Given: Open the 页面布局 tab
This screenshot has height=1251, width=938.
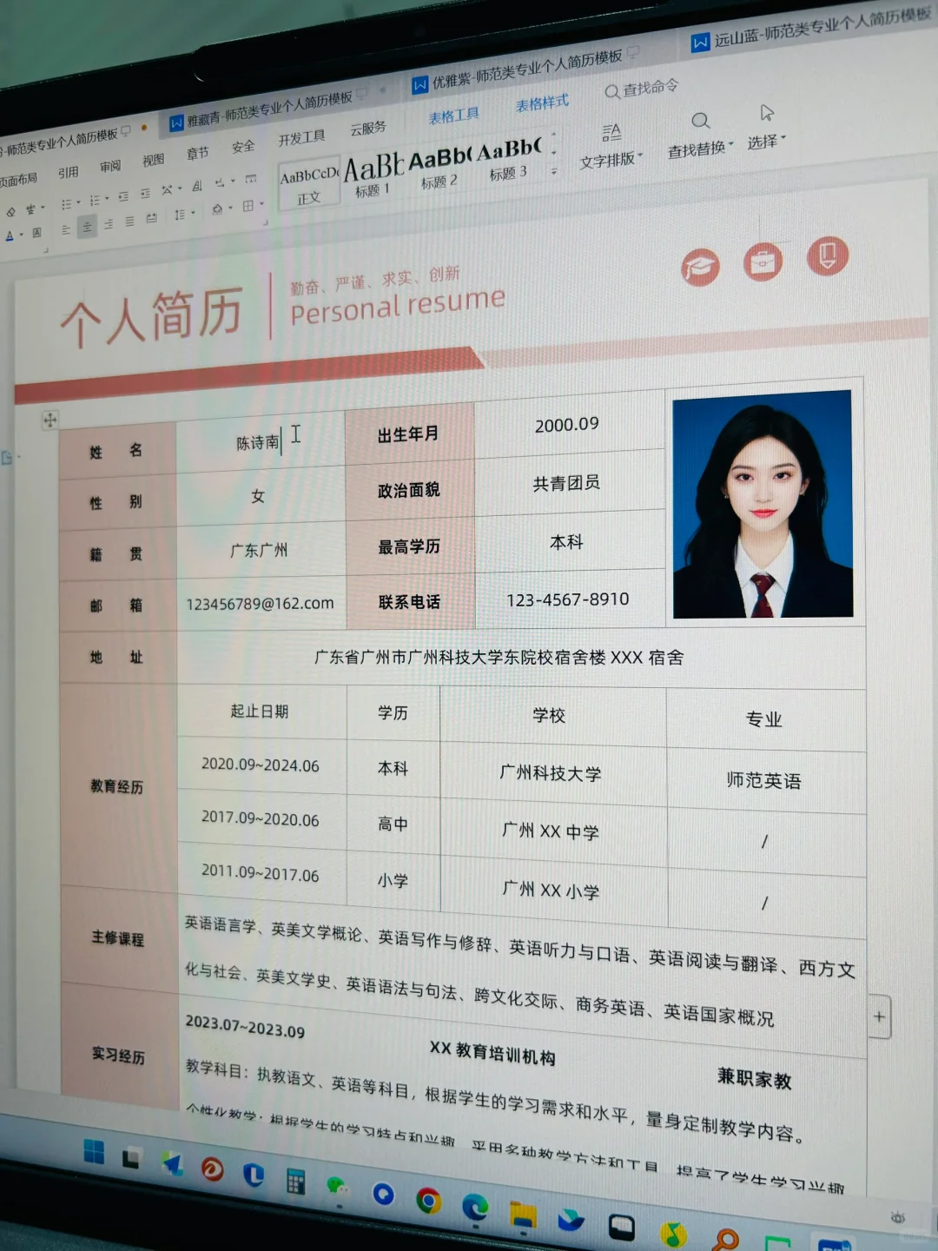Looking at the screenshot, I should click(18, 180).
